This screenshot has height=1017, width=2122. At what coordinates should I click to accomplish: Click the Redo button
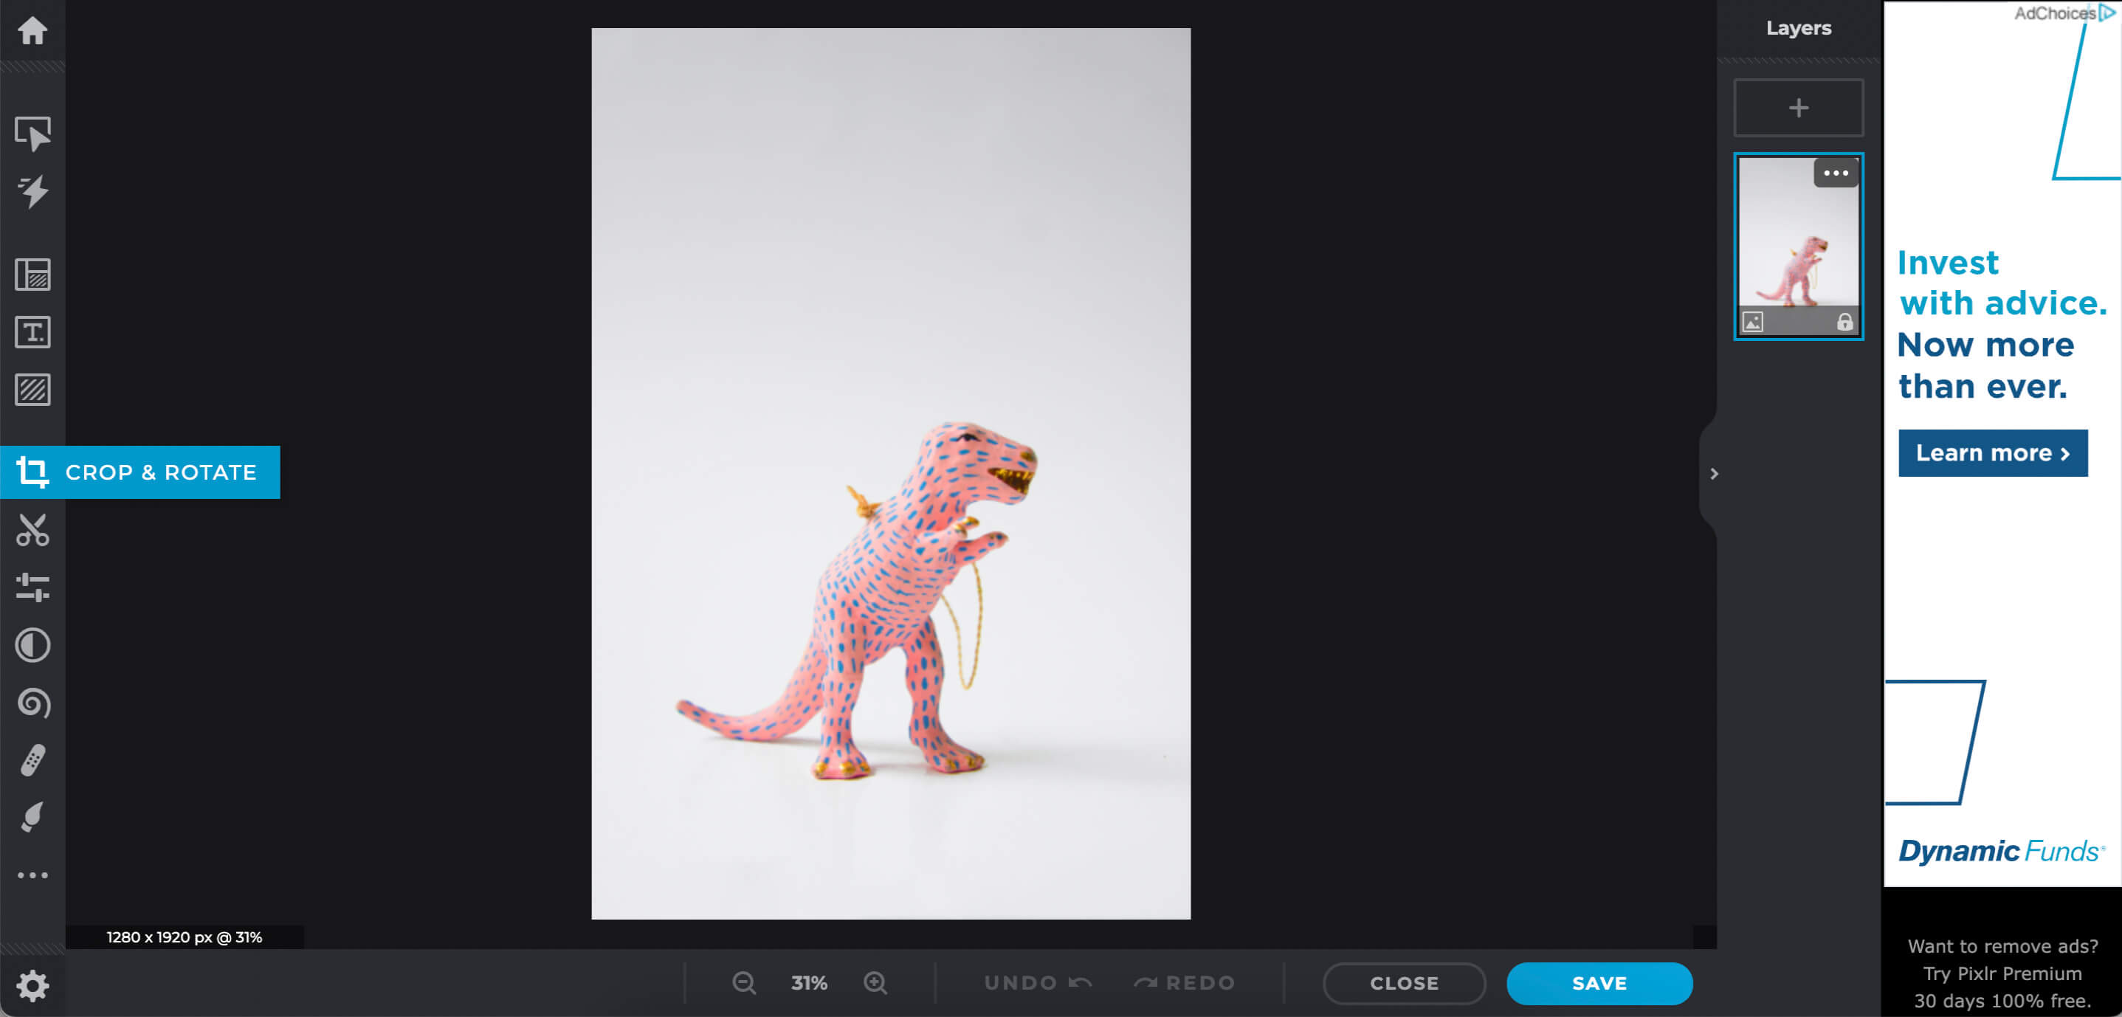tap(1184, 982)
